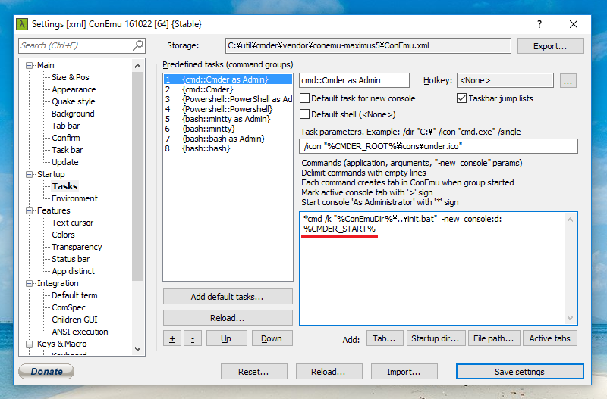Collapse the Startup tree node
The width and height of the screenshot is (607, 399).
click(x=29, y=174)
